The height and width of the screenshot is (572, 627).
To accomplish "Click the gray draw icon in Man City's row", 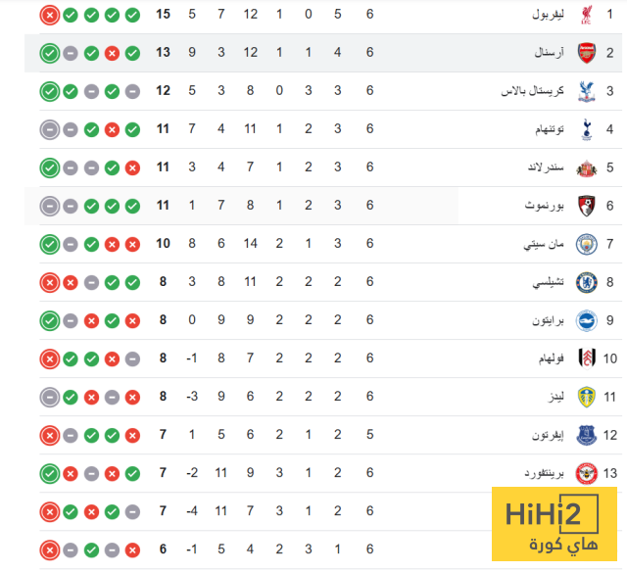I will coord(70,244).
